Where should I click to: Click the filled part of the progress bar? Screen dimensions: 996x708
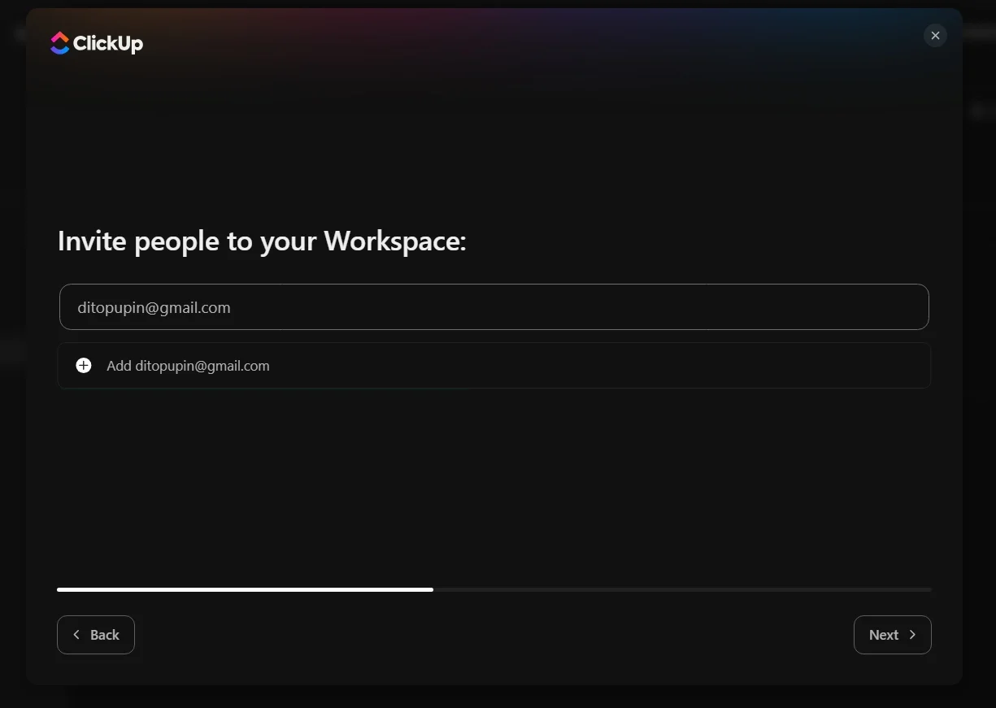pyautogui.click(x=245, y=589)
